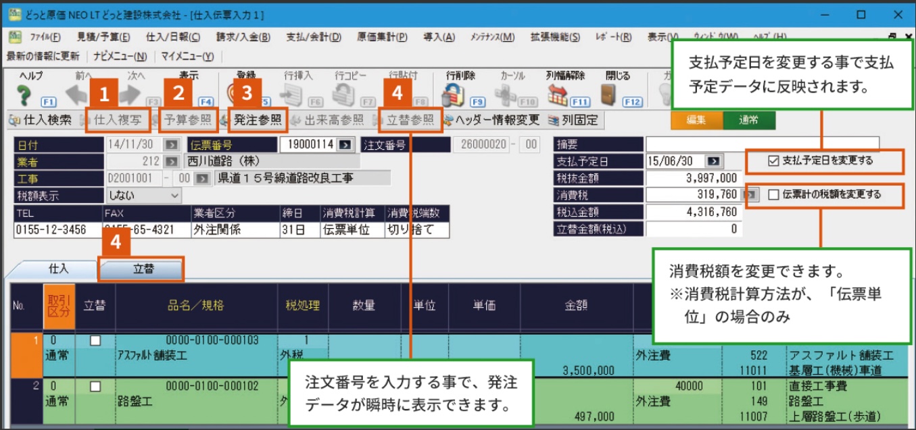Open the 日付 date picker button

click(171, 144)
